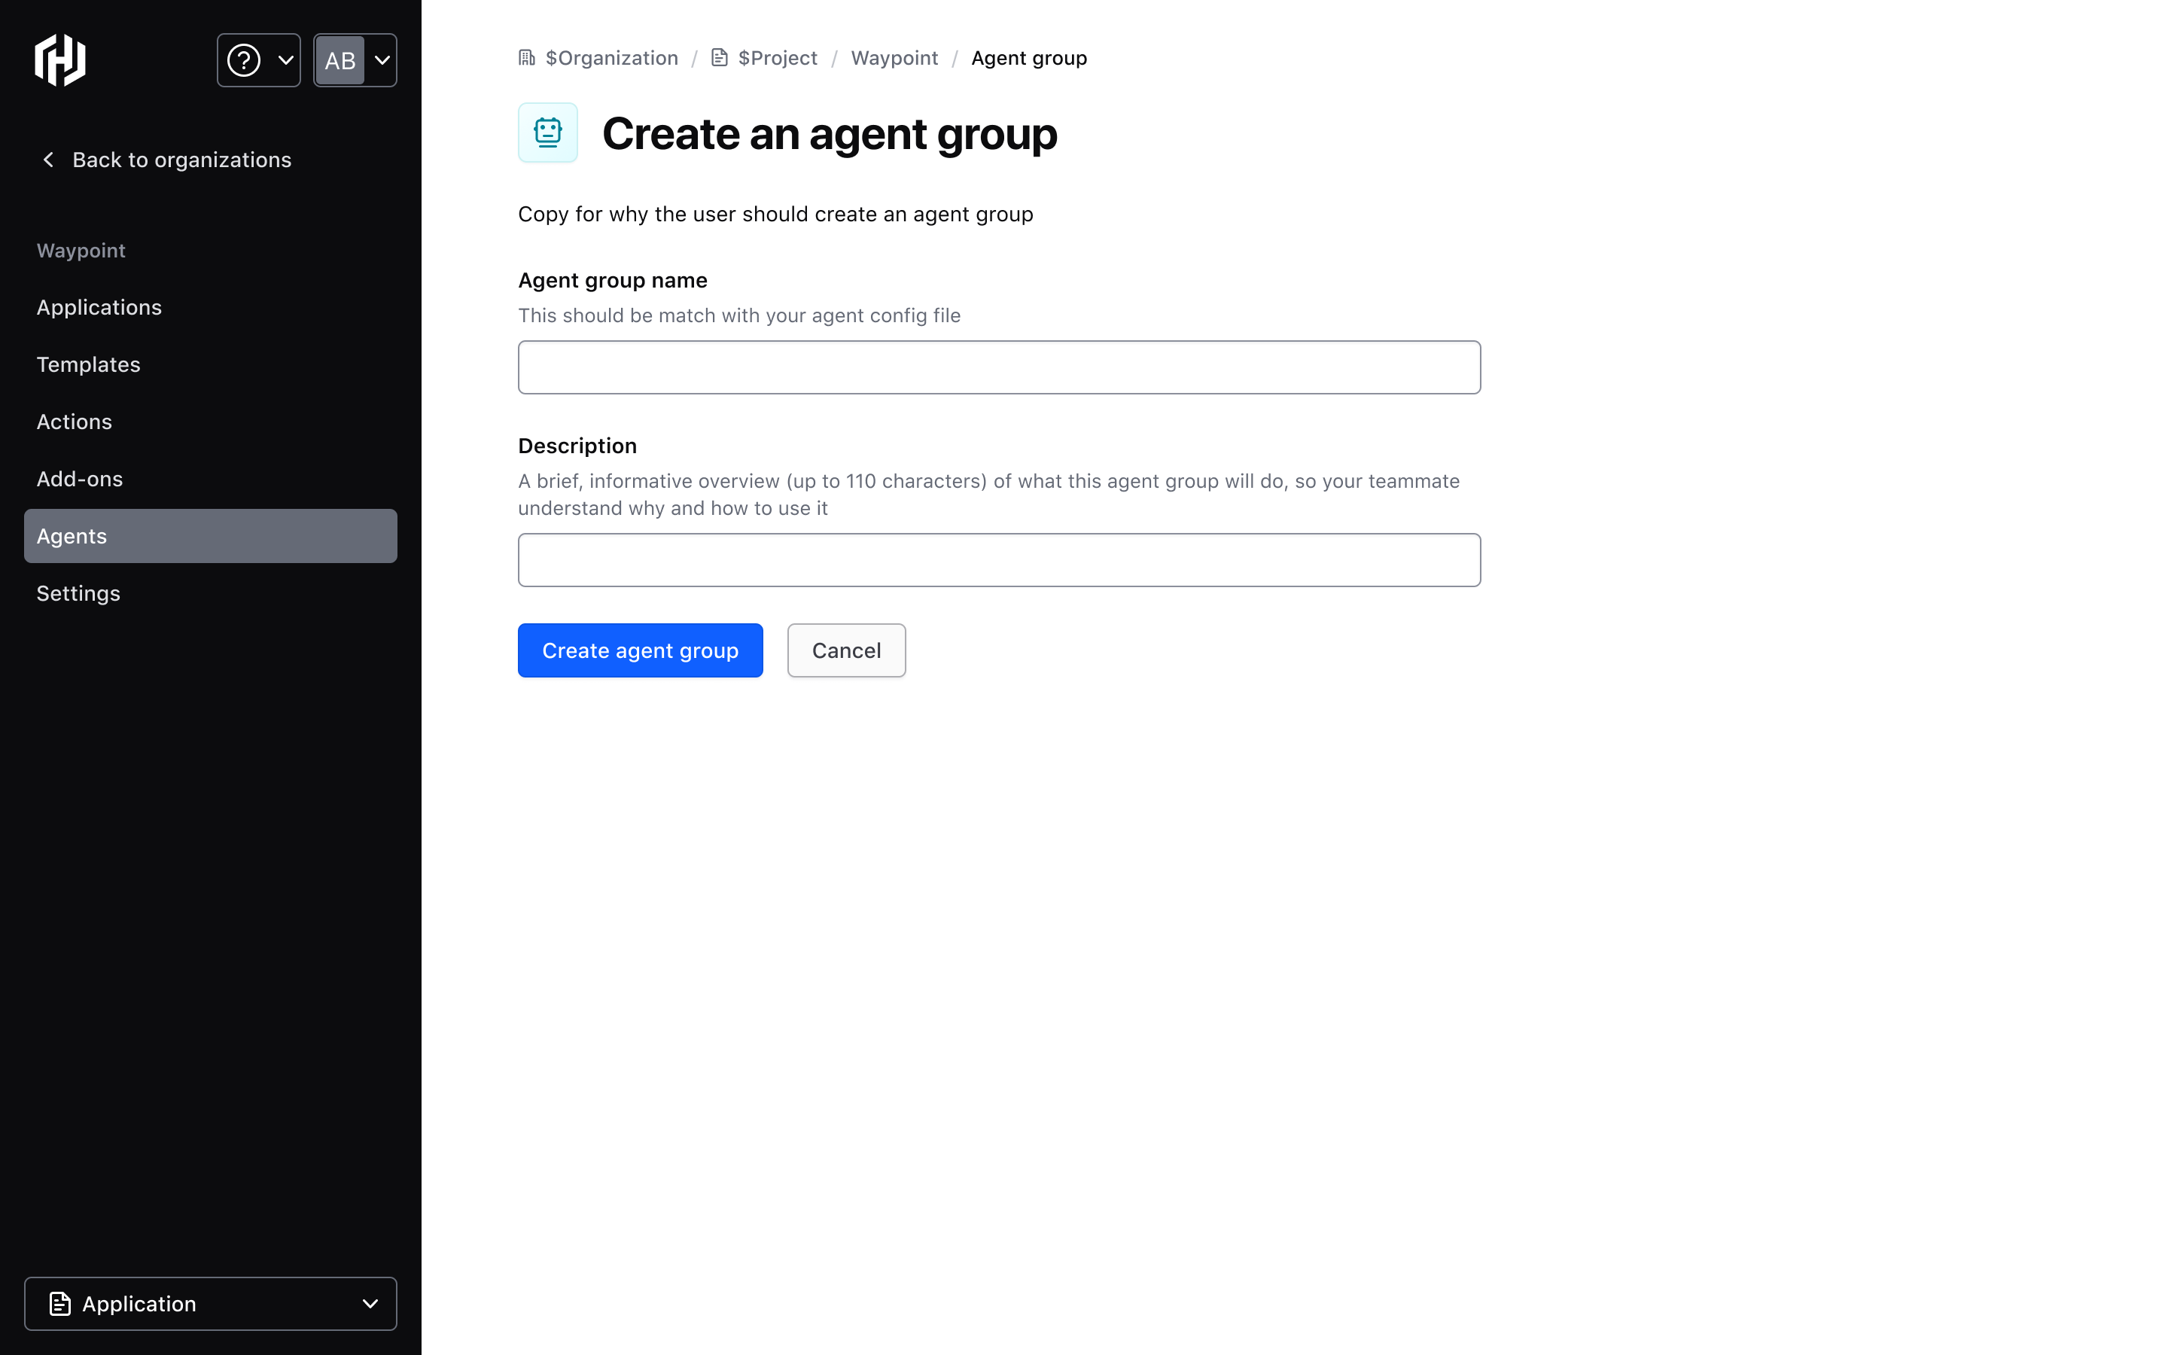Open the help/question mark menu
Viewport: 2168px width, 1355px height.
click(259, 59)
